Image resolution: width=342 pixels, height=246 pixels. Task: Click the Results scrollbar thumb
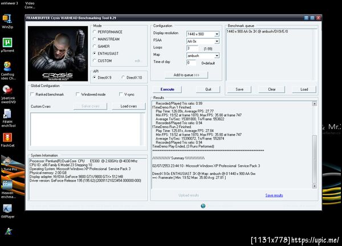314,159
